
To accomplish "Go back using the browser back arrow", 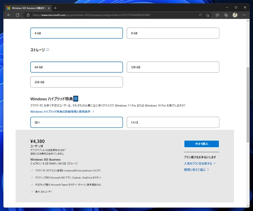I will click(x=9, y=15).
